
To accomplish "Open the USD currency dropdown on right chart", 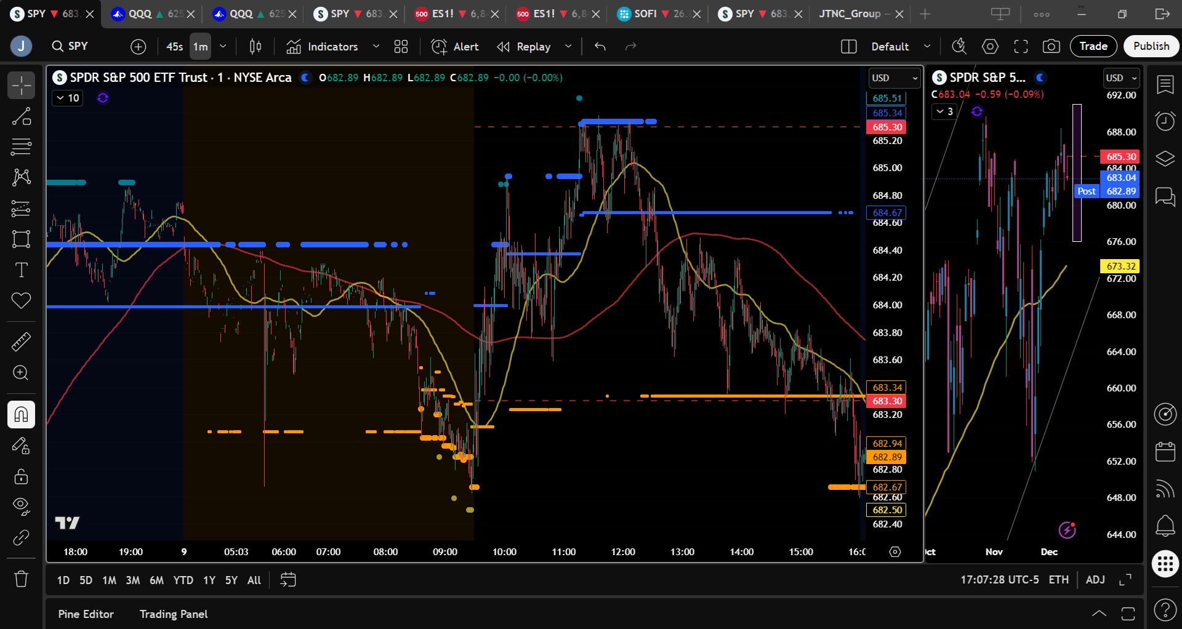I will (x=1122, y=78).
